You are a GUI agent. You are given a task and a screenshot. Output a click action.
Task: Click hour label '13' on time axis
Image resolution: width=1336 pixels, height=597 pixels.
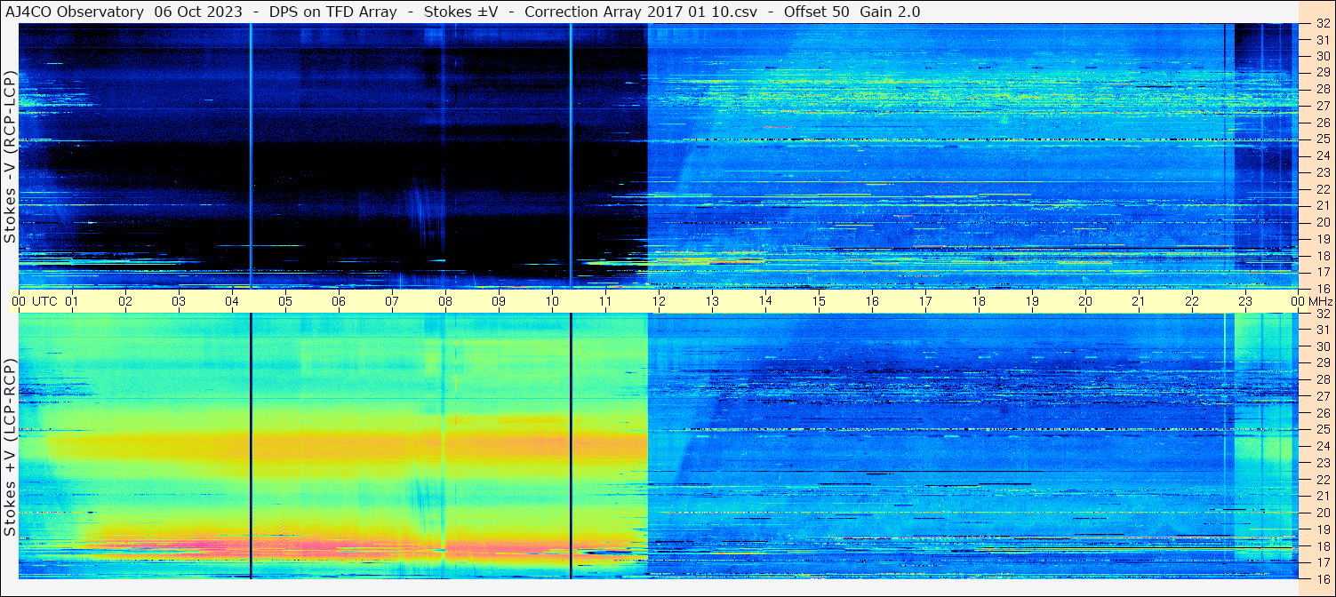712,301
